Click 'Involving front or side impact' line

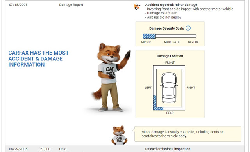[x=189, y=9]
